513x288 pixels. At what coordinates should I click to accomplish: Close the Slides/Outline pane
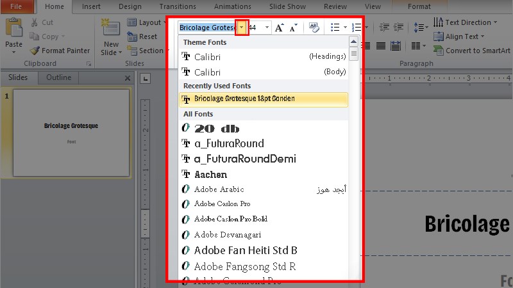128,78
